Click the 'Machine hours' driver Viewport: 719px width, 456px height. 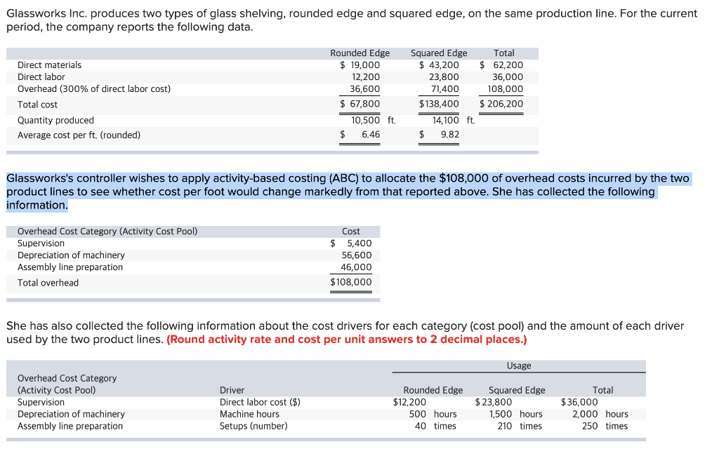249,414
